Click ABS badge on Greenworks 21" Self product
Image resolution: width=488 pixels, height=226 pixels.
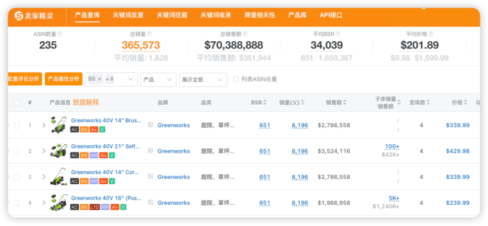(x=93, y=155)
